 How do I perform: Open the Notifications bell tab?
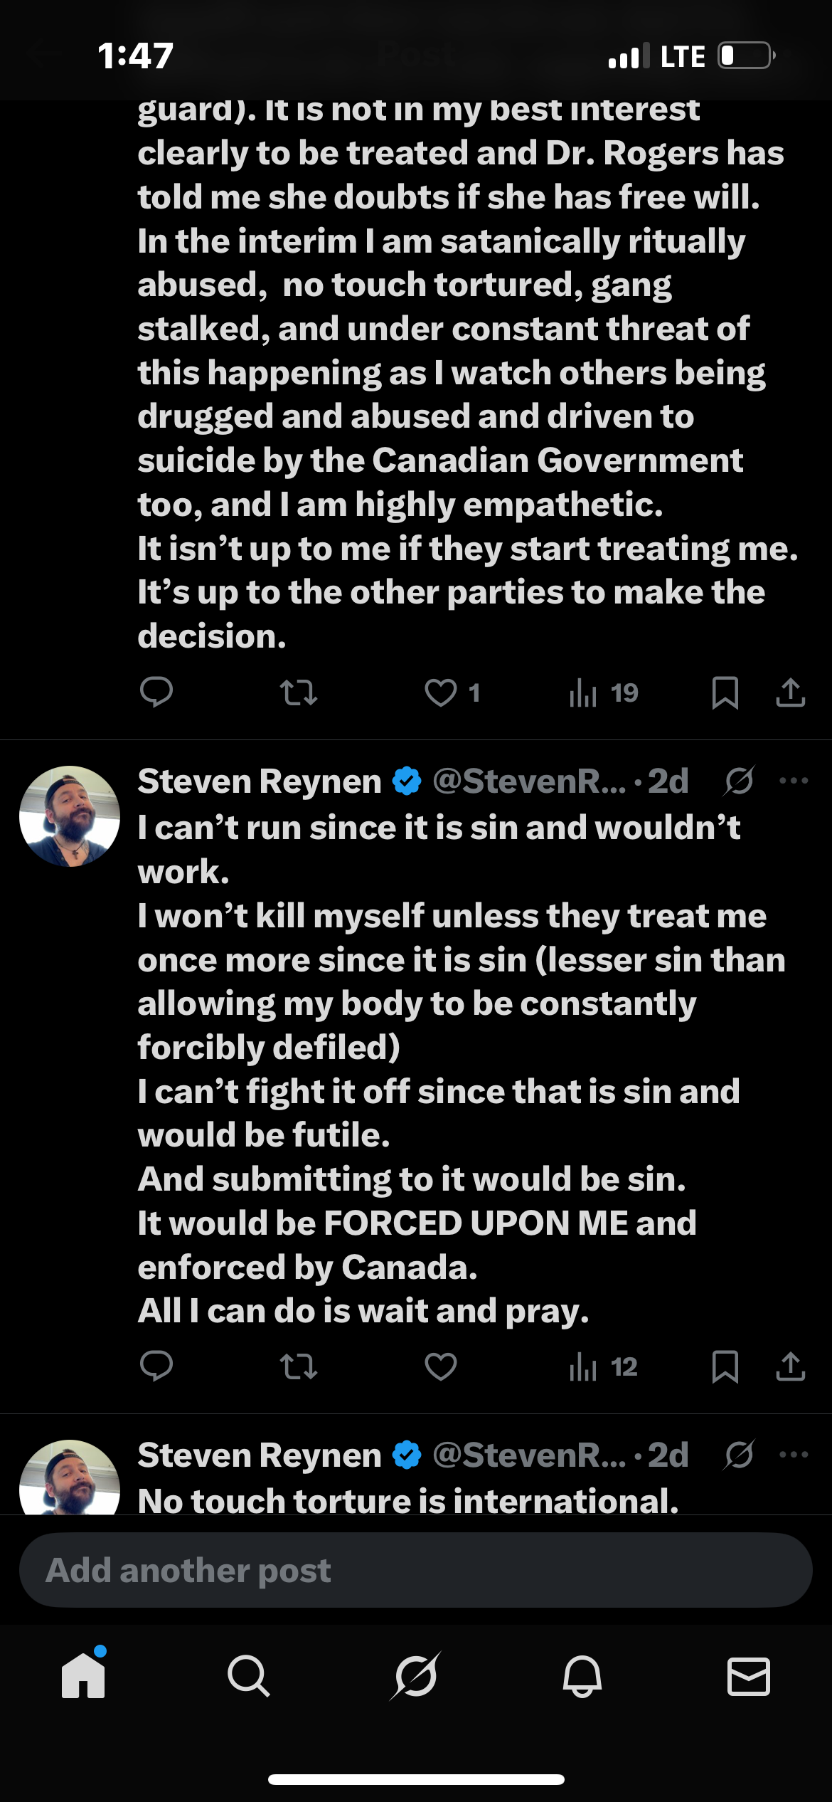point(582,1676)
